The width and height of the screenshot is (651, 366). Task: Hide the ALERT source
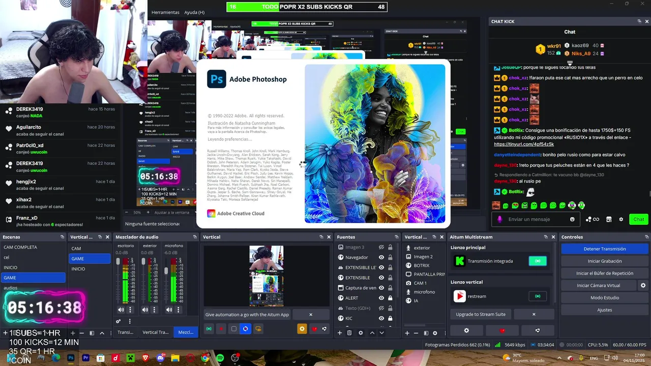coord(381,298)
